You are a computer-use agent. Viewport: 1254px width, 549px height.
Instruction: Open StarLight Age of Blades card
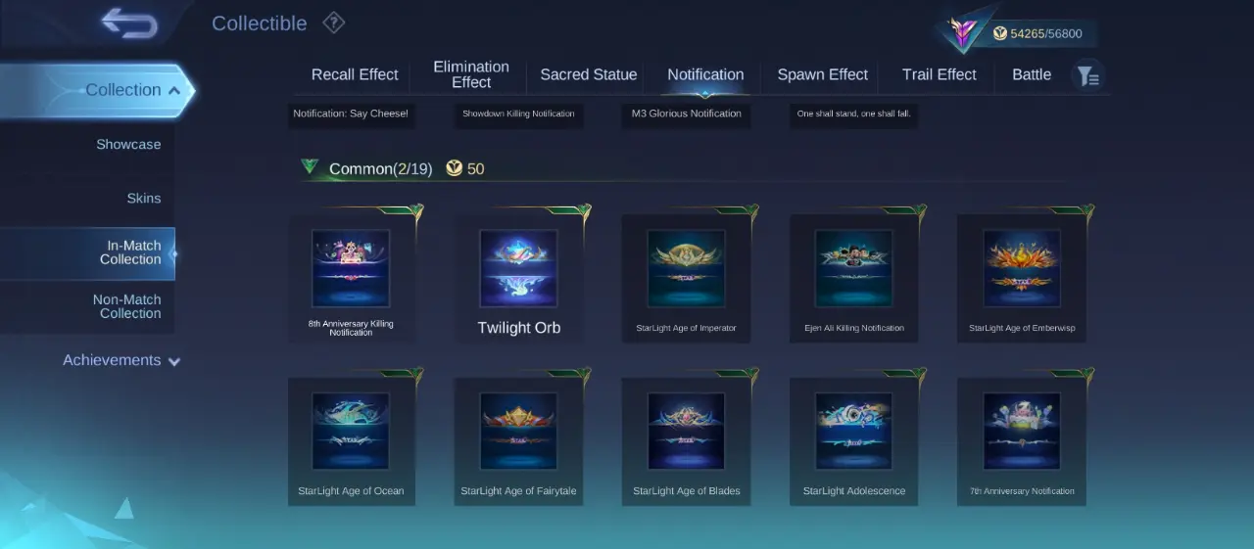point(686,442)
